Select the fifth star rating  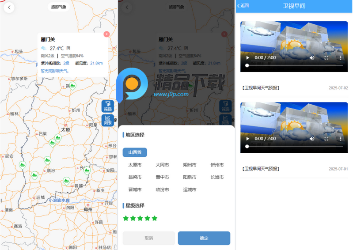[x=155, y=218]
